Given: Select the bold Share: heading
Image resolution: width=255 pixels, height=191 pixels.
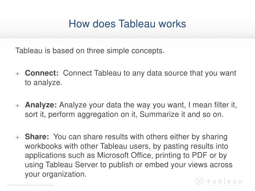Looking at the screenshot, I should (x=37, y=137).
